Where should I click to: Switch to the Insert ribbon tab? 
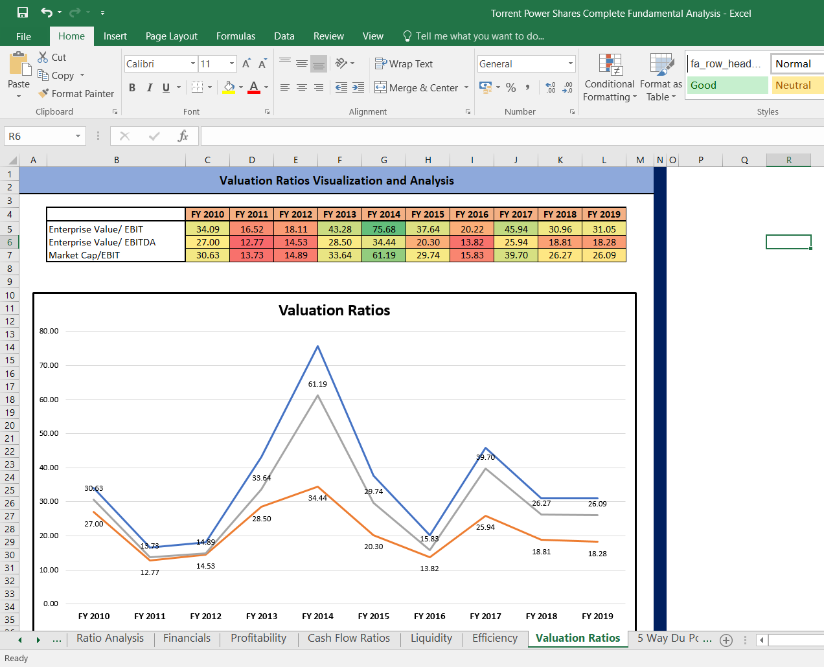click(x=115, y=36)
